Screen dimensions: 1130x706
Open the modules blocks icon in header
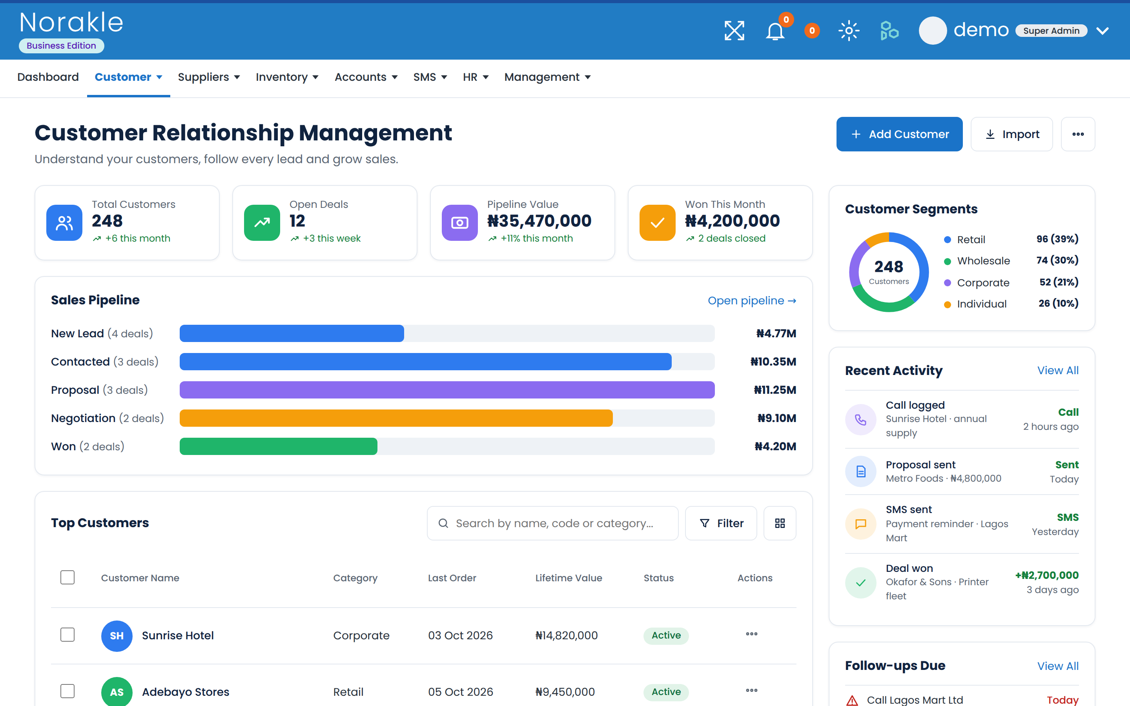click(x=889, y=31)
